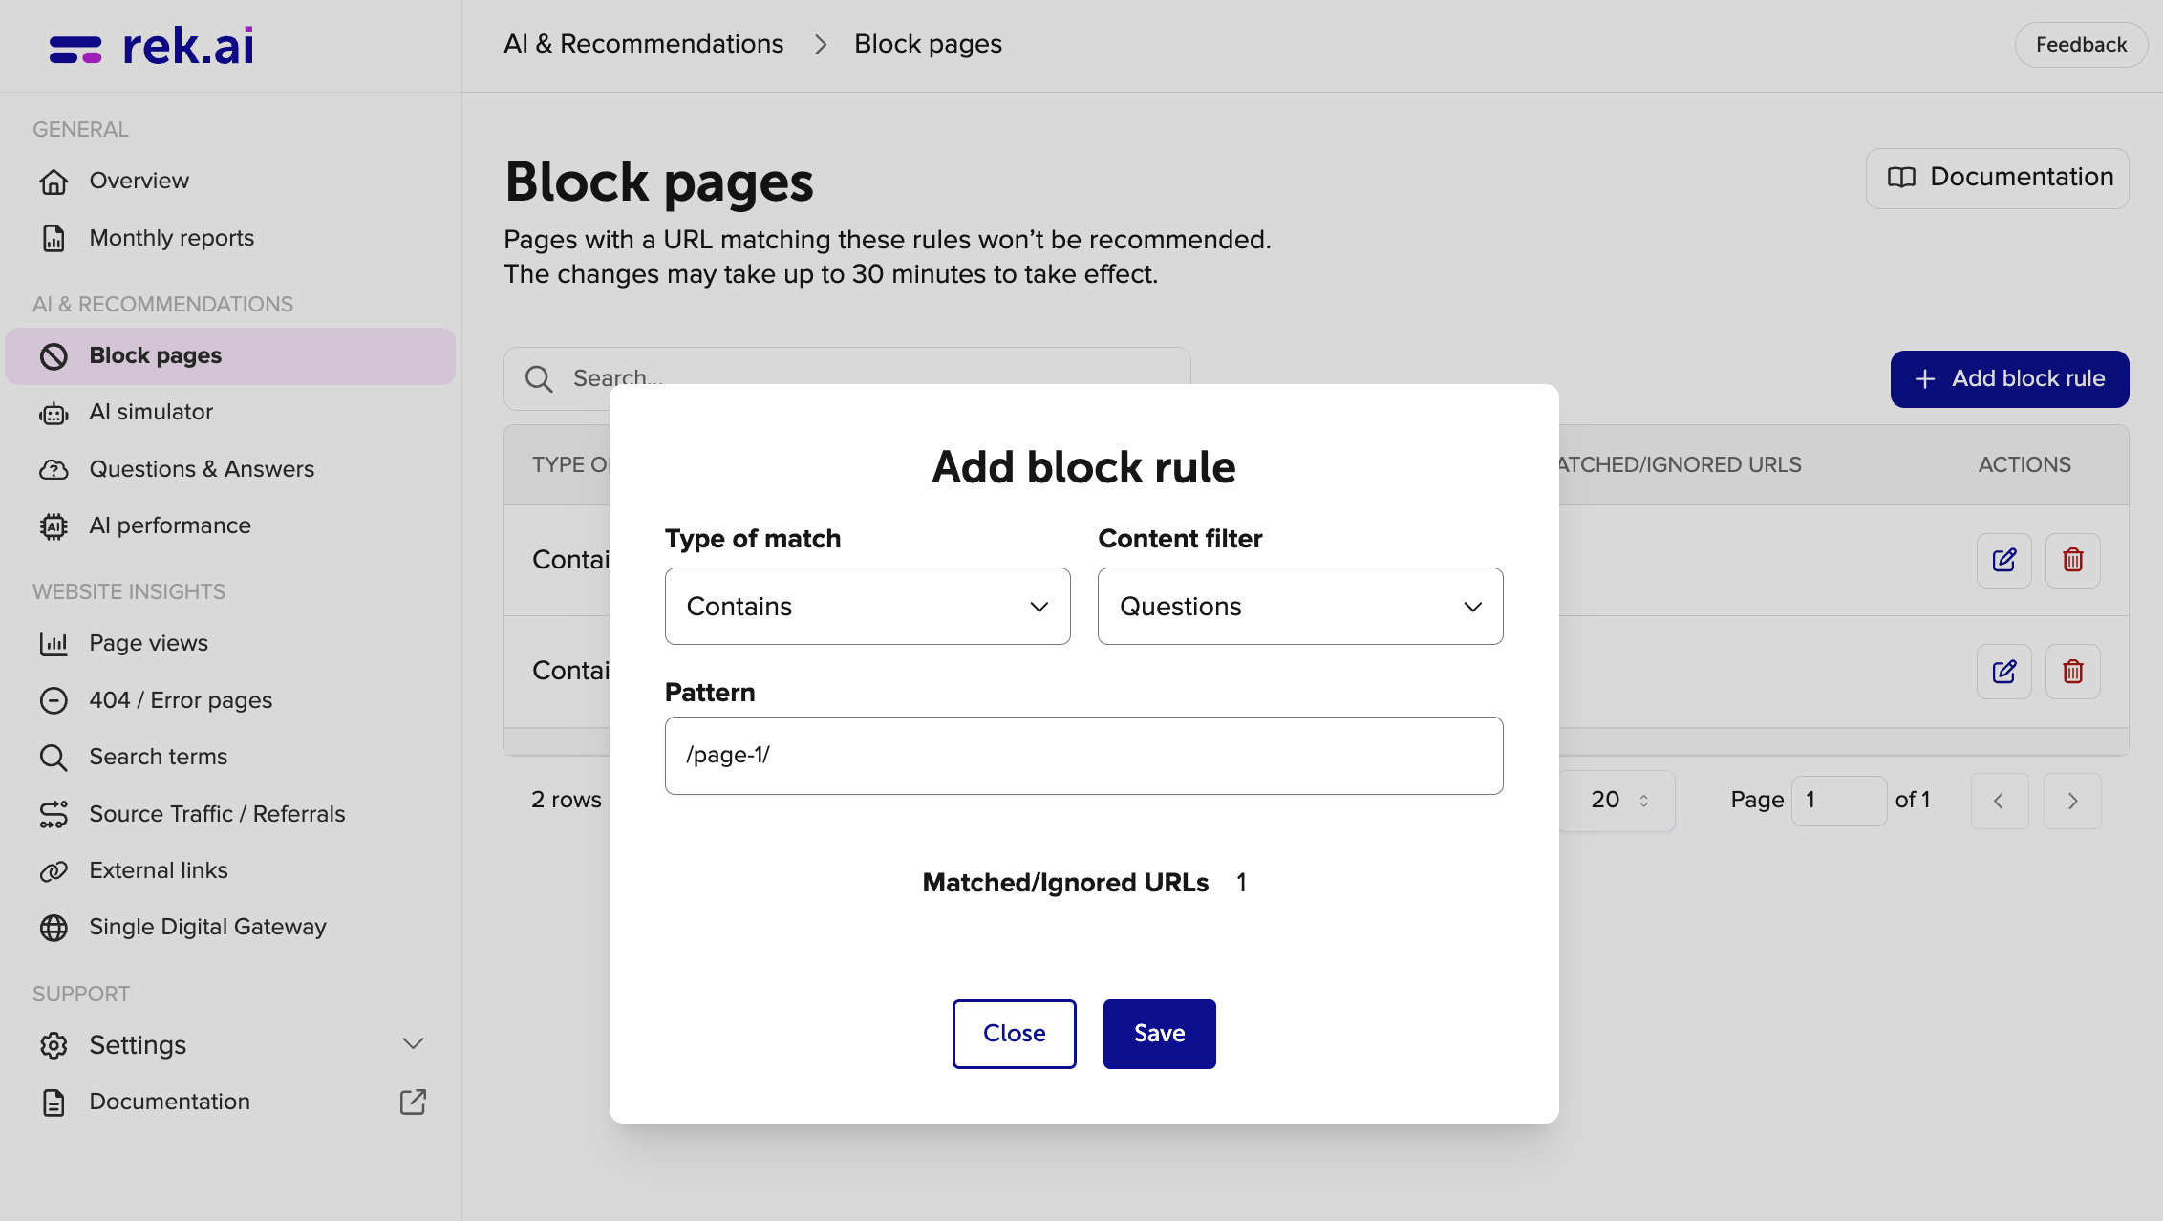Select the 404 / Error pages icon
Image resolution: width=2163 pixels, height=1221 pixels.
tap(54, 700)
